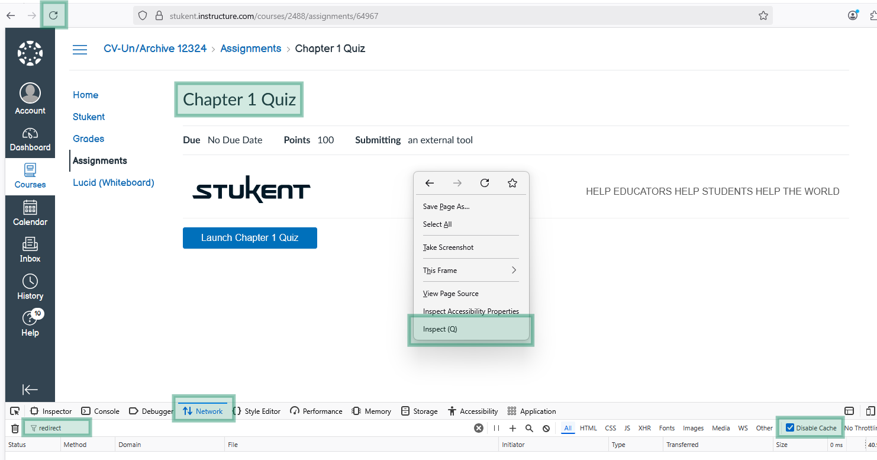877x460 pixels.
Task: Filter network requests by HTML
Action: tap(588, 428)
